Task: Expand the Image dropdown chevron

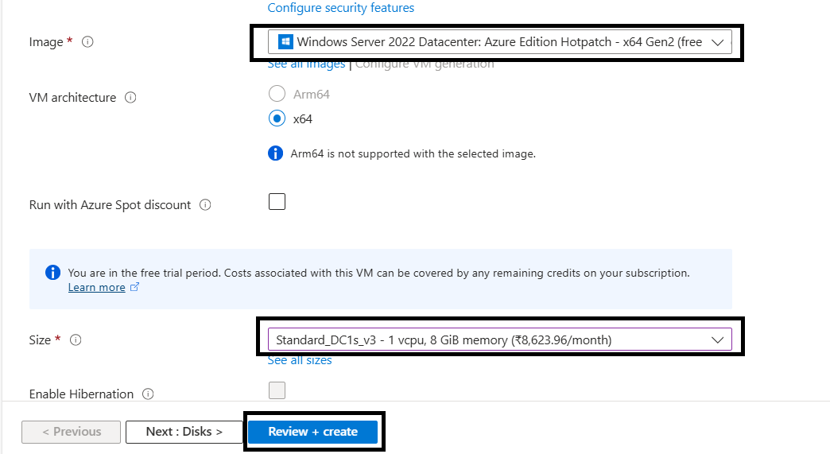Action: [x=719, y=42]
